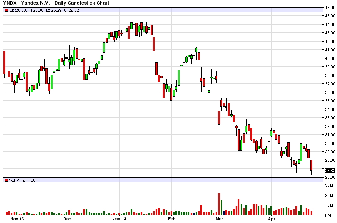Click the 46.00 price axis label
This screenshot has width=337, height=223.
pos(330,8)
